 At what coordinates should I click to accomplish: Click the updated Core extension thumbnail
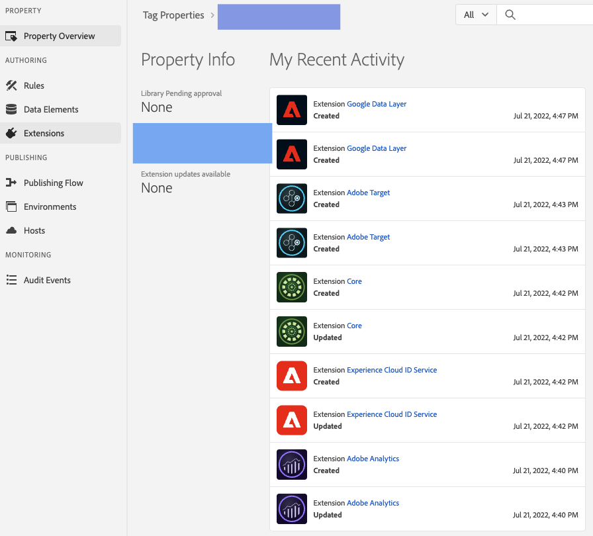point(292,332)
